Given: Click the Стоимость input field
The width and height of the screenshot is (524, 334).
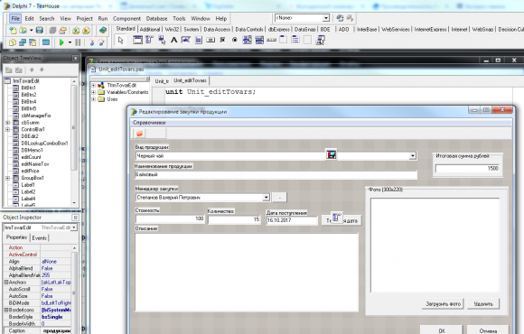Looking at the screenshot, I should (170, 218).
